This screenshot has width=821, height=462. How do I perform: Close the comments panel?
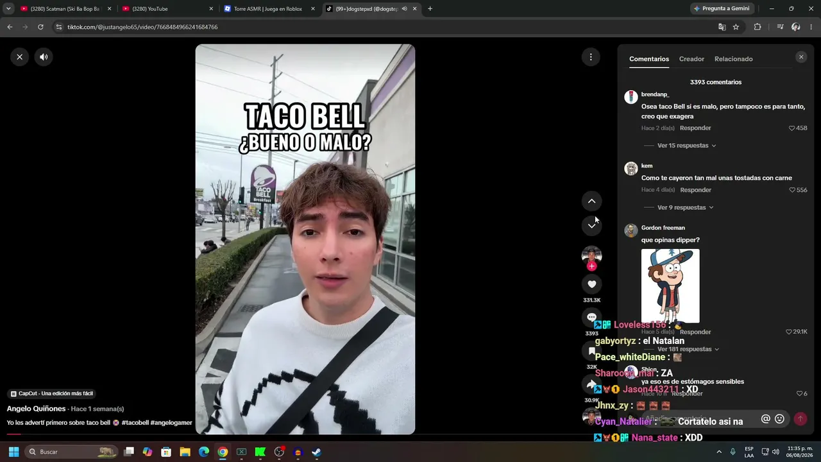(x=800, y=57)
